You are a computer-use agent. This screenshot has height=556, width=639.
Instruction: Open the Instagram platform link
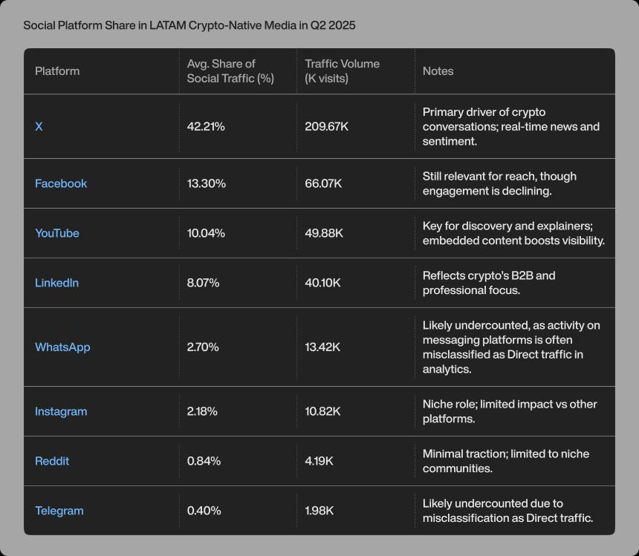[61, 411]
